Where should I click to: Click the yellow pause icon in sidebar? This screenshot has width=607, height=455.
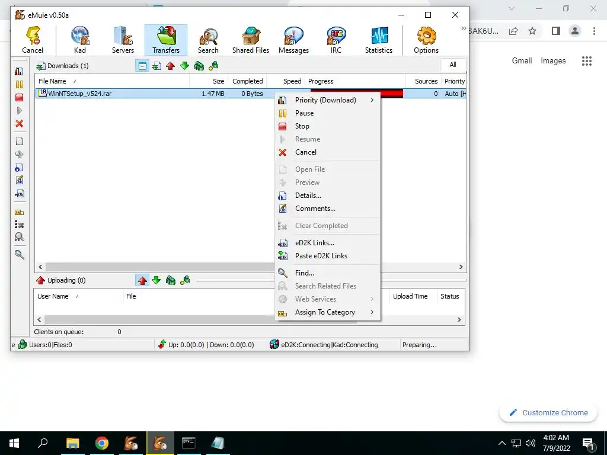[x=19, y=84]
